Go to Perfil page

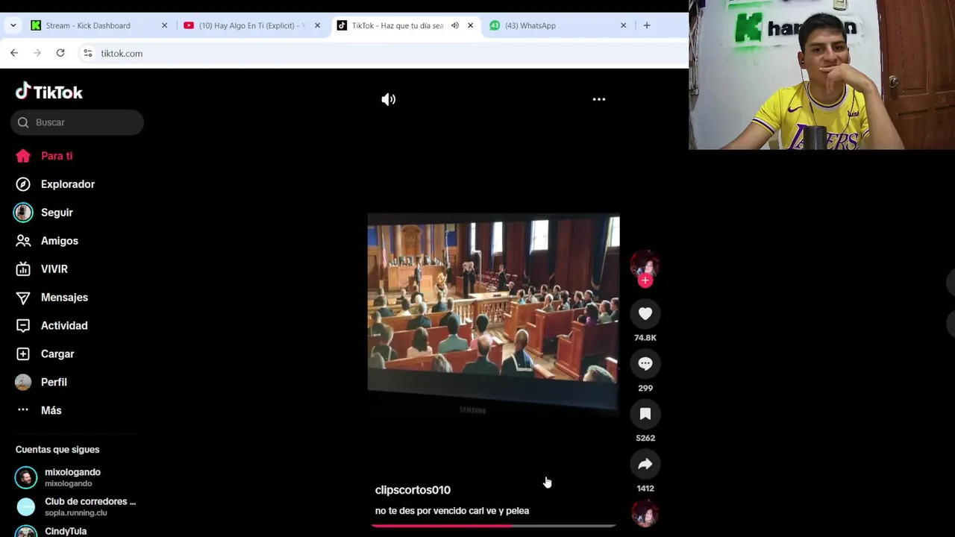[54, 382]
